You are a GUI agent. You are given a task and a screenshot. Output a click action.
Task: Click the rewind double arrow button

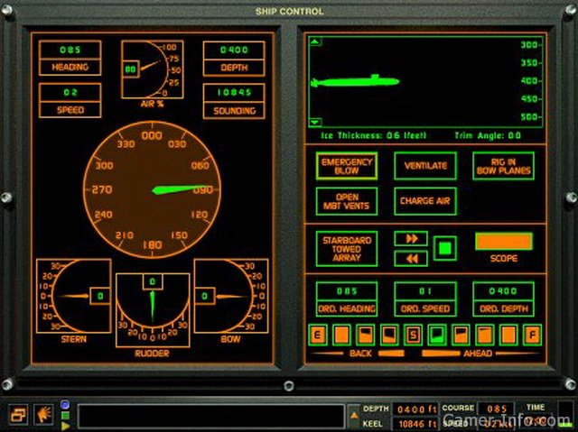pos(411,258)
